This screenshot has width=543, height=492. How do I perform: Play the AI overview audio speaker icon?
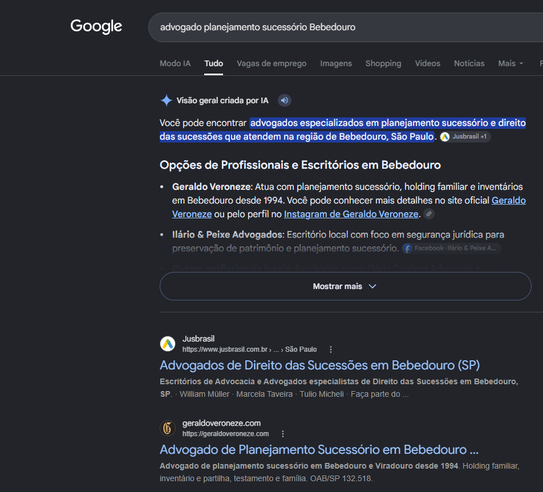click(x=284, y=100)
